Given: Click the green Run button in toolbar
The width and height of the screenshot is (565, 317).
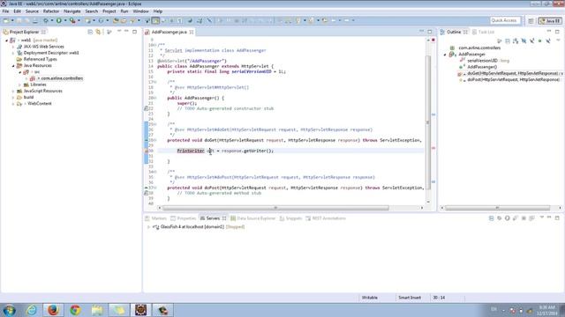Looking at the screenshot, I should [59, 20].
